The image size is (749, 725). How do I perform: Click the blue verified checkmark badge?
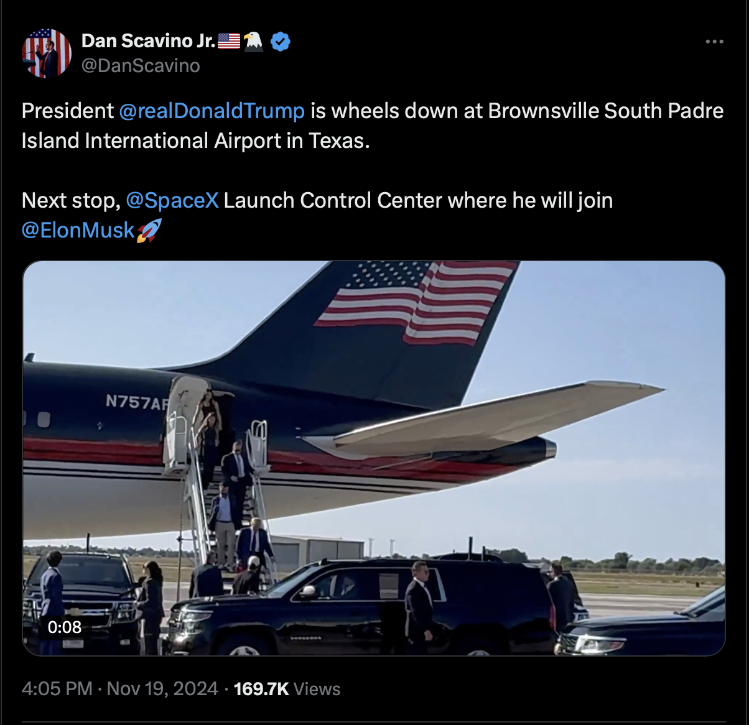point(281,41)
